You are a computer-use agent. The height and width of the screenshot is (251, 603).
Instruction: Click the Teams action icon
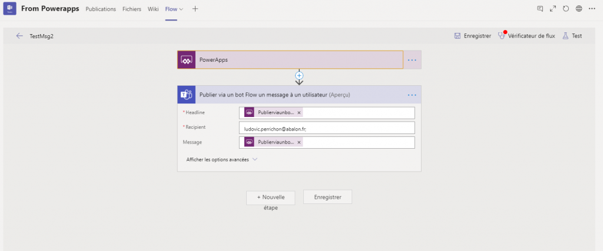(x=187, y=95)
